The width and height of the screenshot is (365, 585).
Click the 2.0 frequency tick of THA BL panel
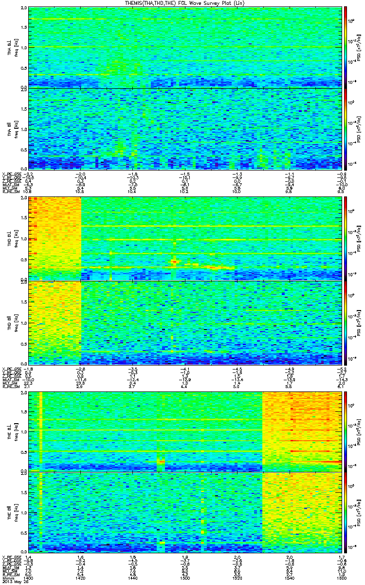[23, 9]
